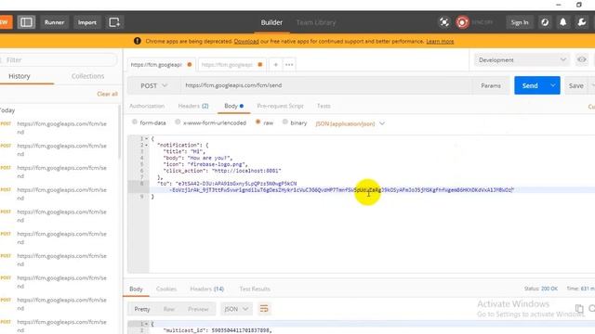Open the Authorization request tab
The width and height of the screenshot is (595, 334).
[x=147, y=106]
